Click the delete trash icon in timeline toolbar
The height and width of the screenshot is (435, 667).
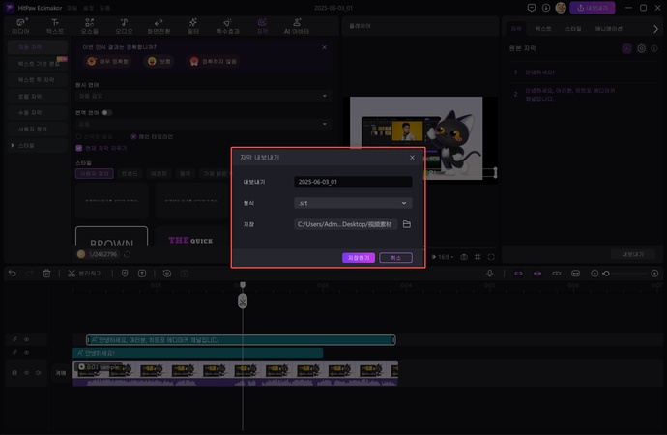pos(46,274)
